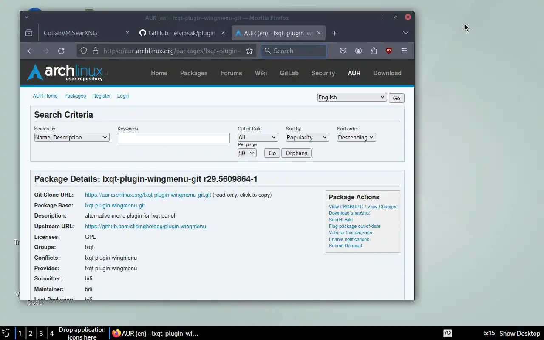This screenshot has width=544, height=340.
Task: Click Flag package out-of-date link
Action: point(354,226)
